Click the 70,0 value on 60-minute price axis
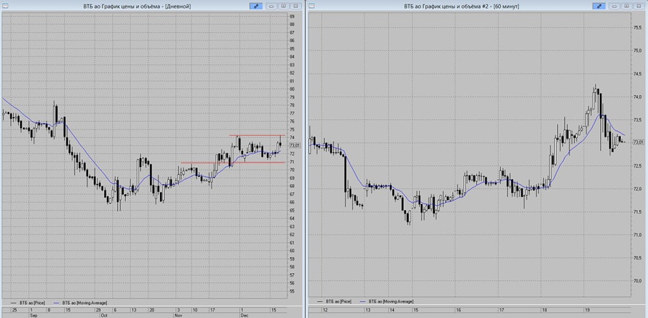The width and height of the screenshot is (648, 318). tap(637, 281)
